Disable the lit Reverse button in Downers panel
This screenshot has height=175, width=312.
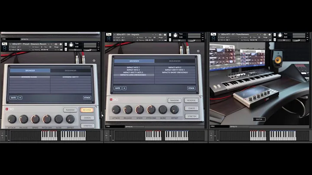(x=87, y=110)
